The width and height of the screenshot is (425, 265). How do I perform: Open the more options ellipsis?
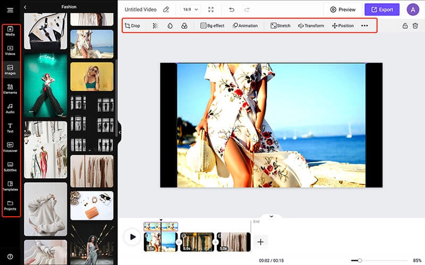[x=364, y=25]
